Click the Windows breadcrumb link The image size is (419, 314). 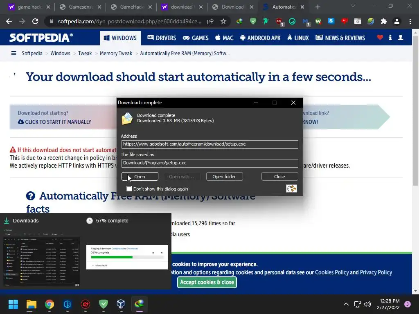tap(60, 53)
